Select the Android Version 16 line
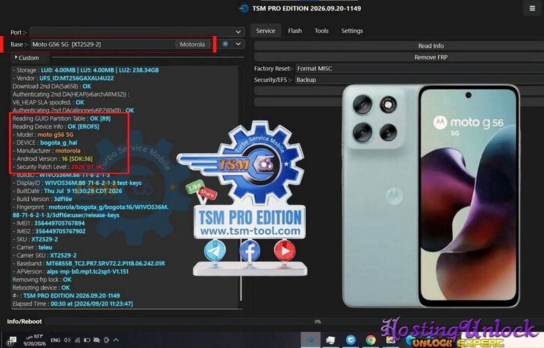 pyautogui.click(x=52, y=159)
